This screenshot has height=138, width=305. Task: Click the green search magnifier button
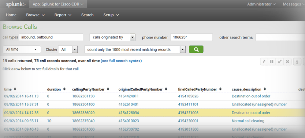click(x=196, y=49)
